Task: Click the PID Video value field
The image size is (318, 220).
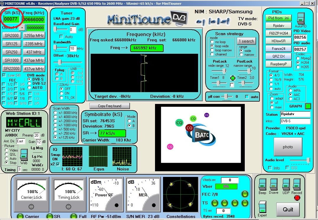Action: (x=300, y=37)
